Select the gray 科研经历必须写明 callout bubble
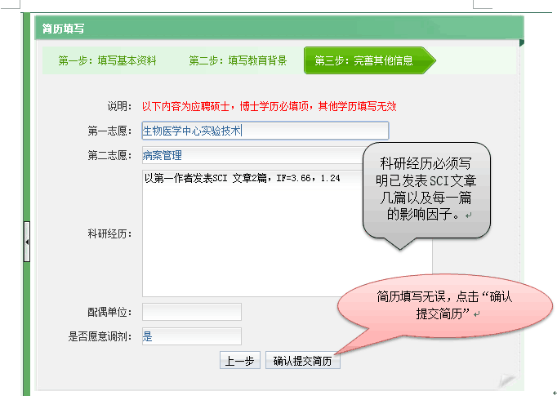557x409 pixels. [x=426, y=190]
